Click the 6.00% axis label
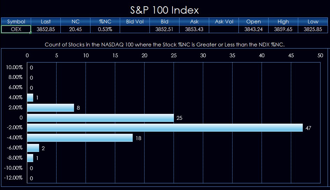330x190 pixels. [x=15, y=87]
